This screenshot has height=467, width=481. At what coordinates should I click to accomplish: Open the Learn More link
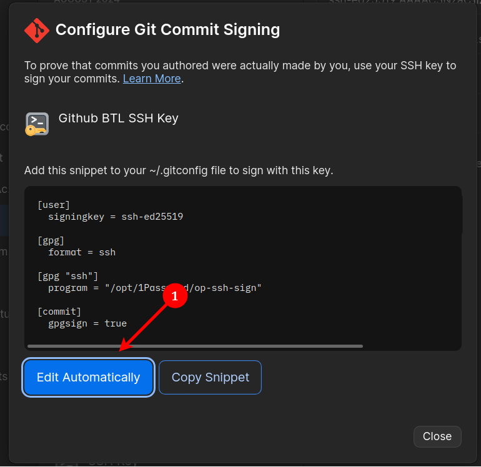pos(152,79)
